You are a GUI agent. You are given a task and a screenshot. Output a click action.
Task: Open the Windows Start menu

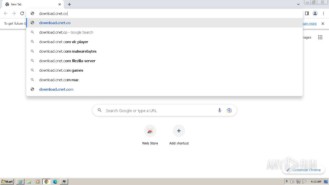pyautogui.click(x=7, y=182)
